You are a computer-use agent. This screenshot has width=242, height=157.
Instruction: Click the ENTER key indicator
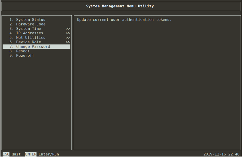point(31,154)
